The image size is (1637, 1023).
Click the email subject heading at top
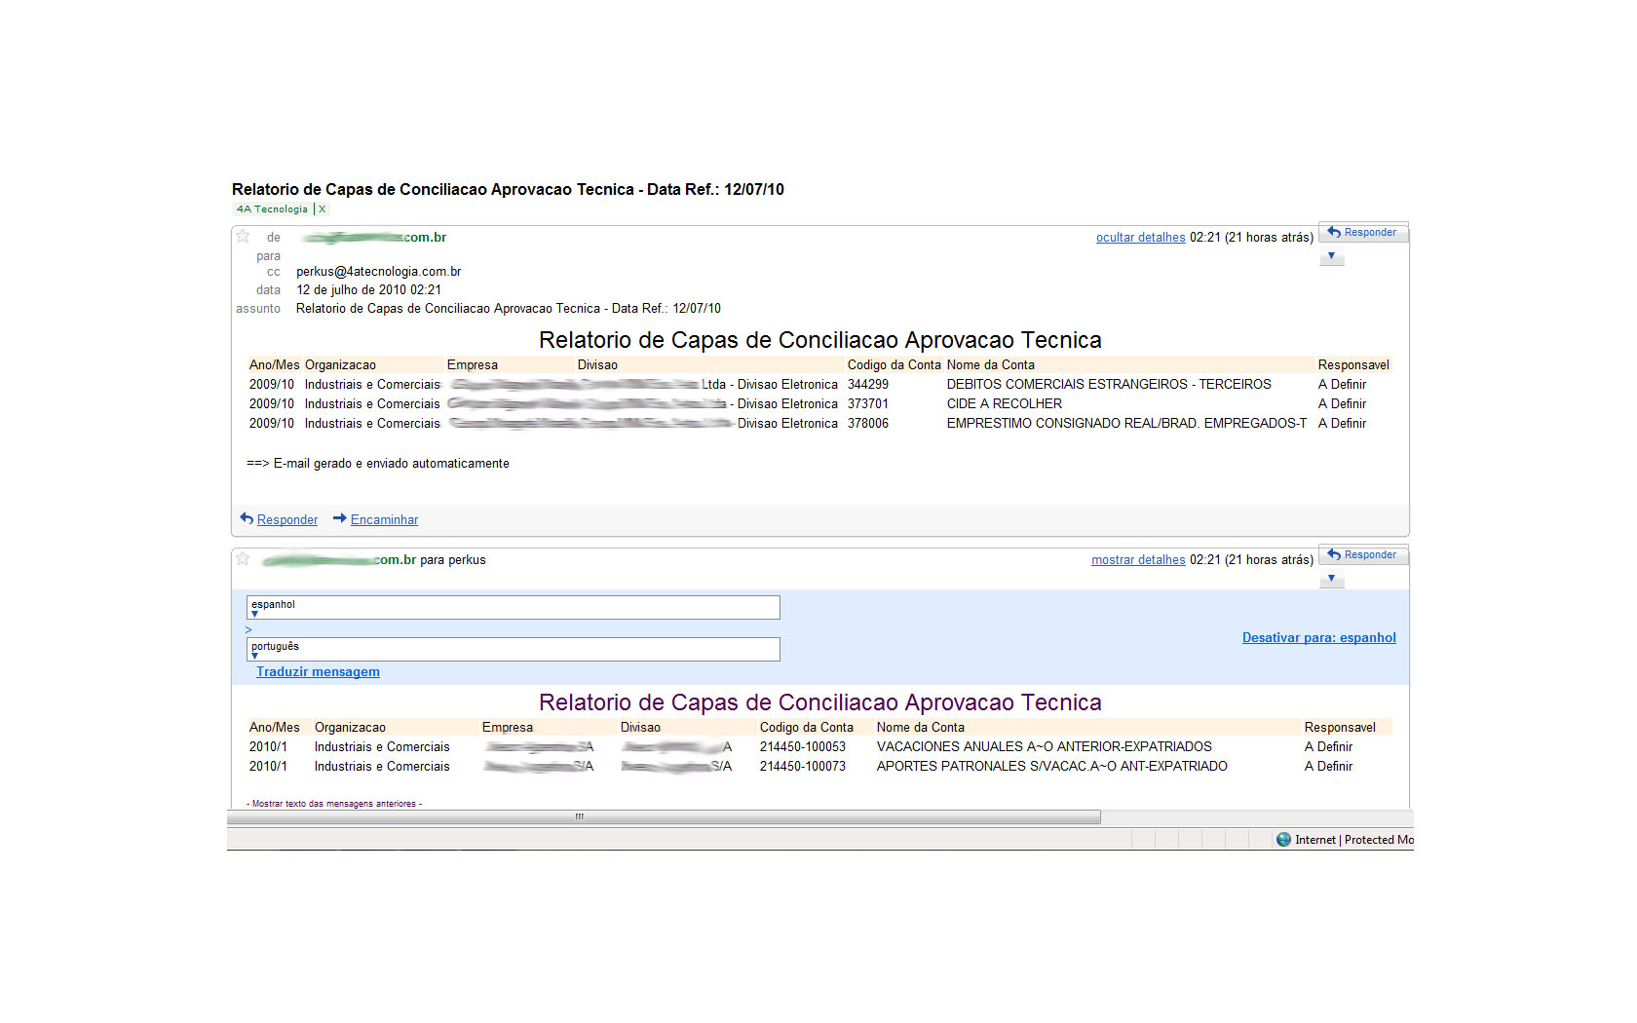click(x=508, y=190)
